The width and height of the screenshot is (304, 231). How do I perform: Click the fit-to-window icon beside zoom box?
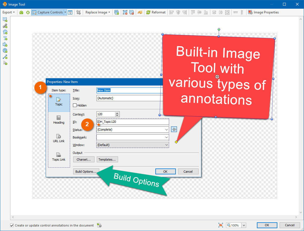pyautogui.click(x=221, y=225)
